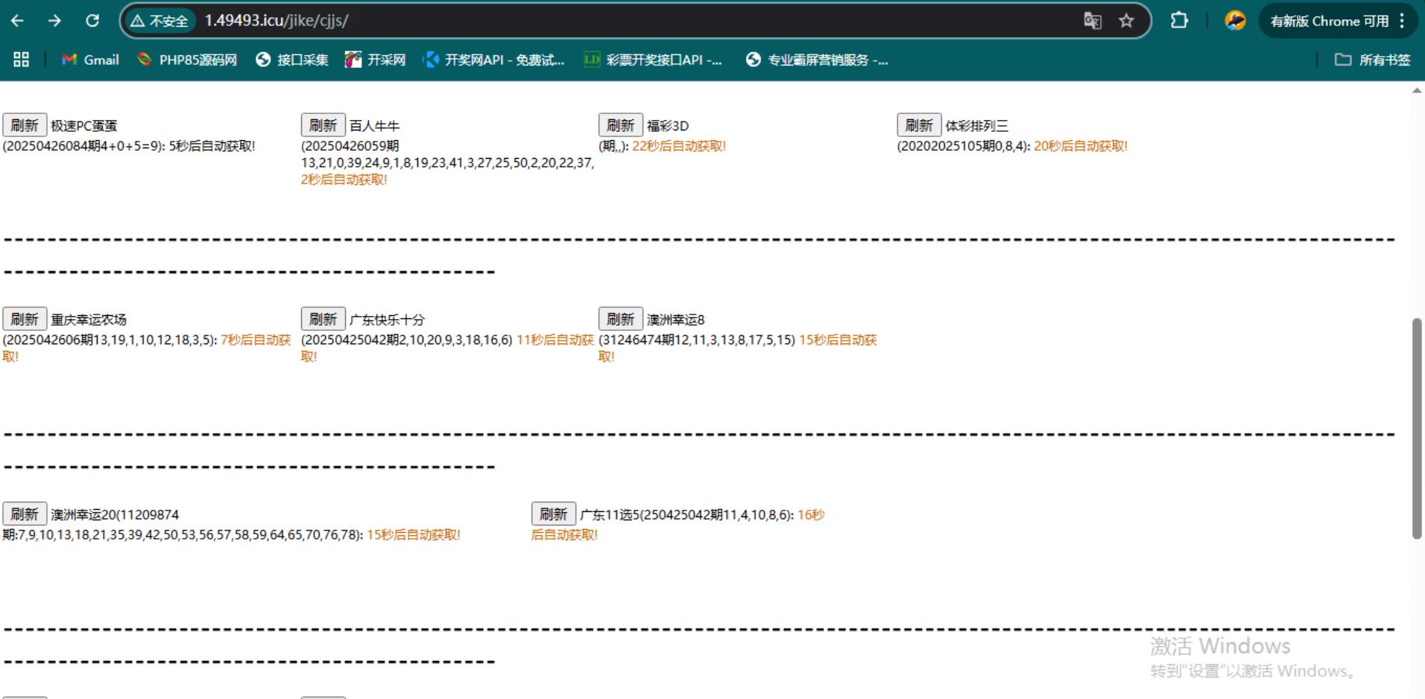Click 刷新 button for 福彩3D

point(620,125)
